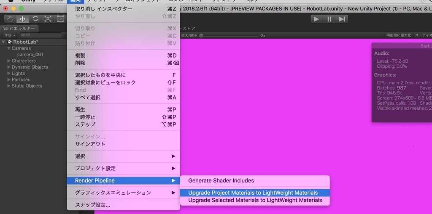Choose 選択したものを中央に menu item
This screenshot has width=432, height=214.
pos(123,75)
